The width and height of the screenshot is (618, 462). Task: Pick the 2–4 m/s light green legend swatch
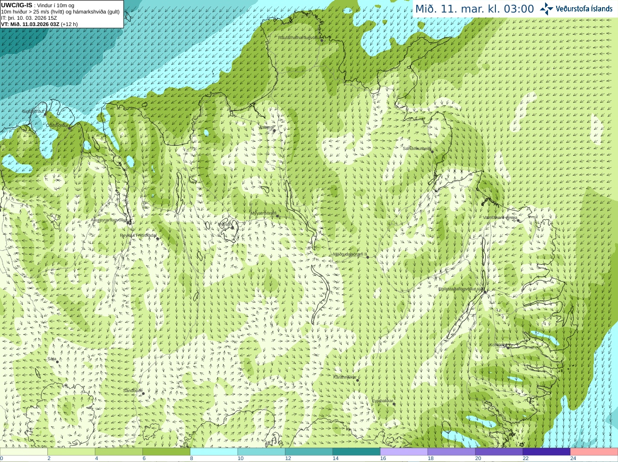71,452
